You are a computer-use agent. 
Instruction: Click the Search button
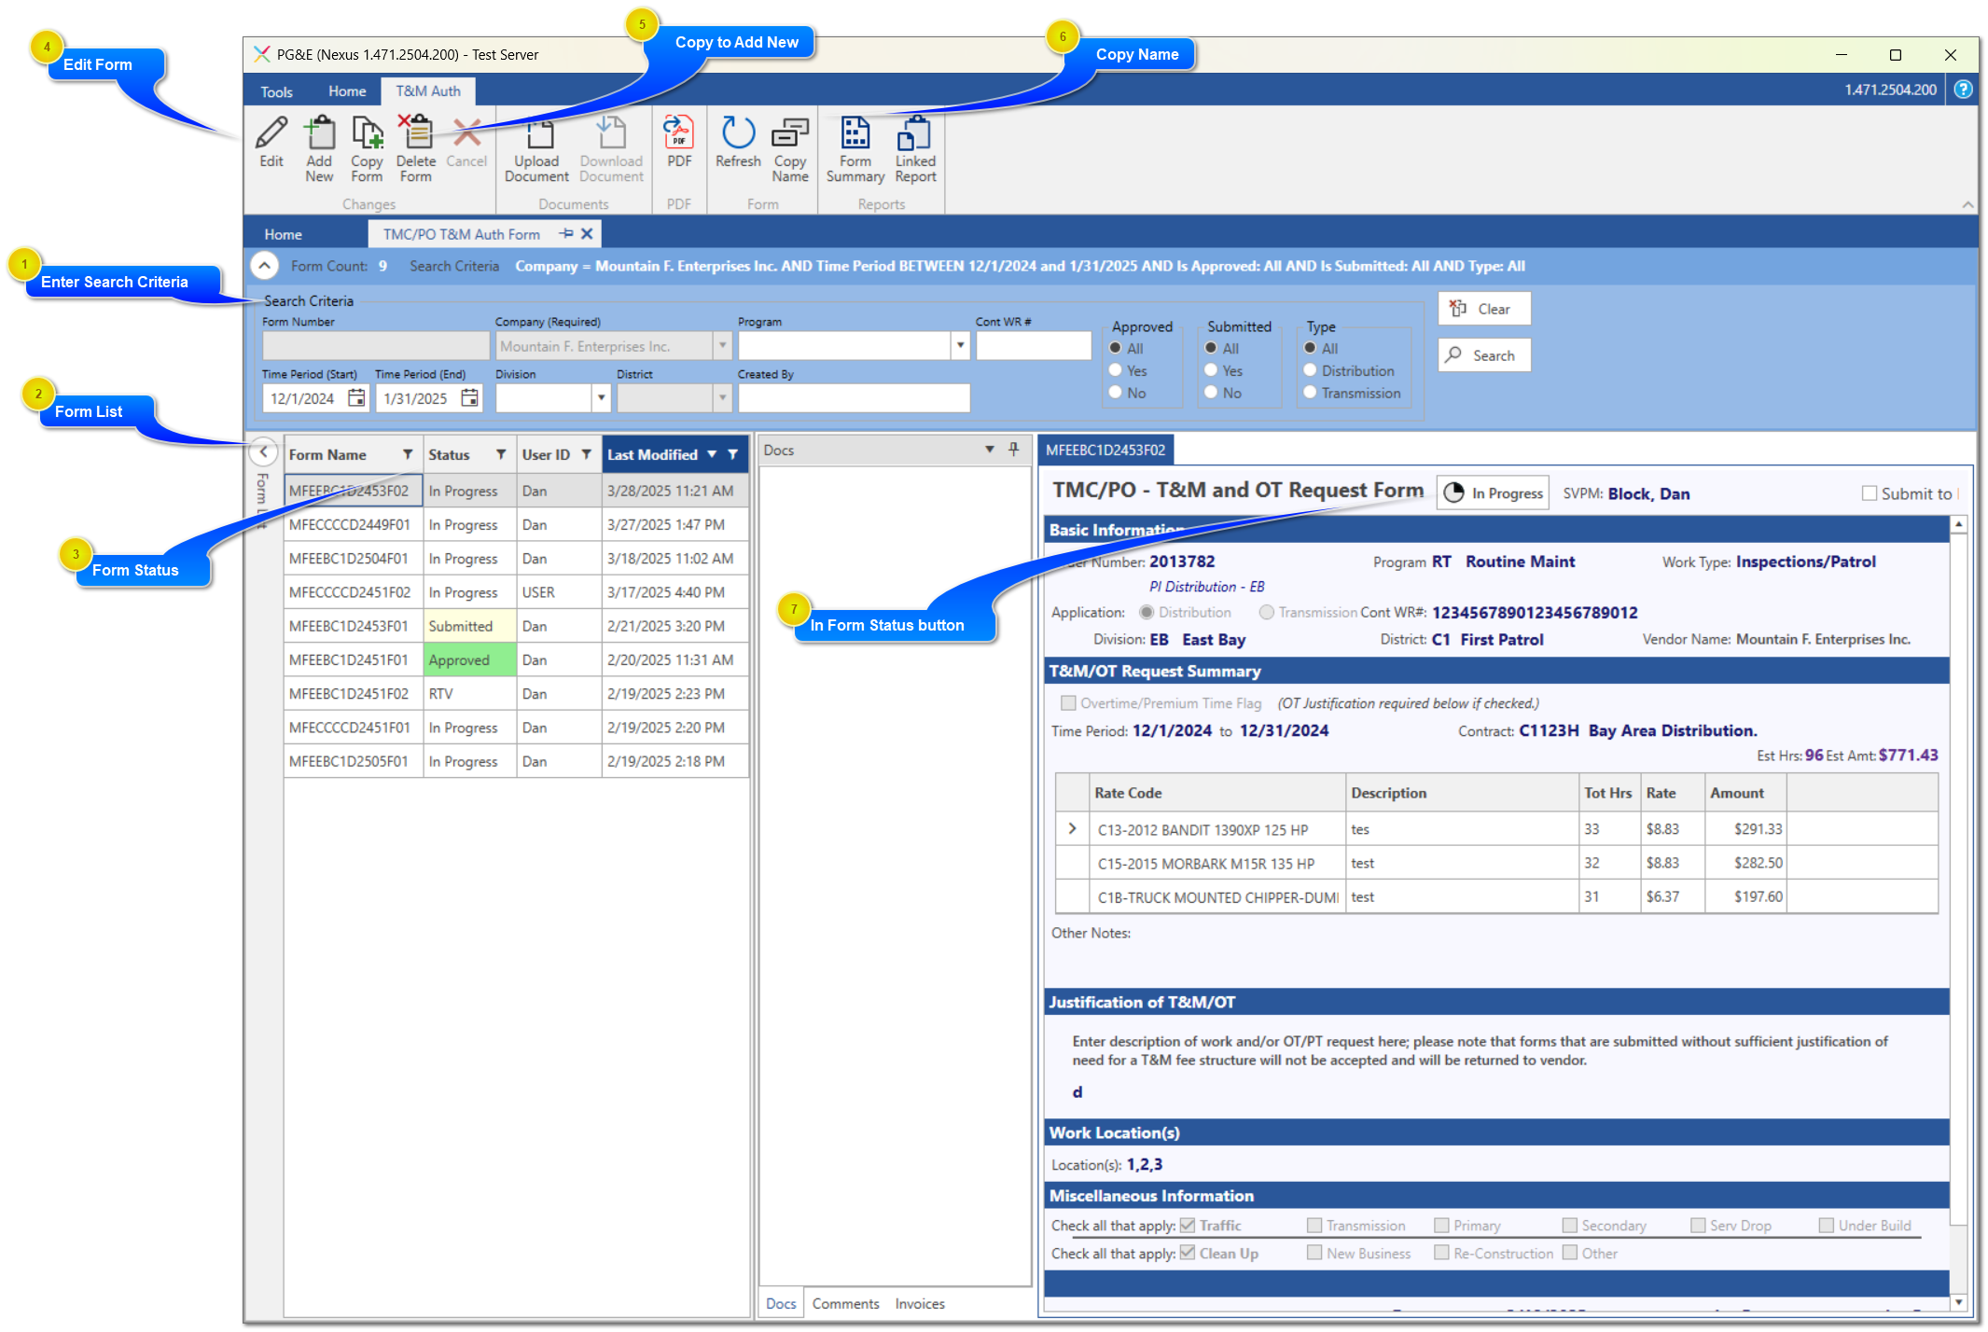coord(1483,354)
